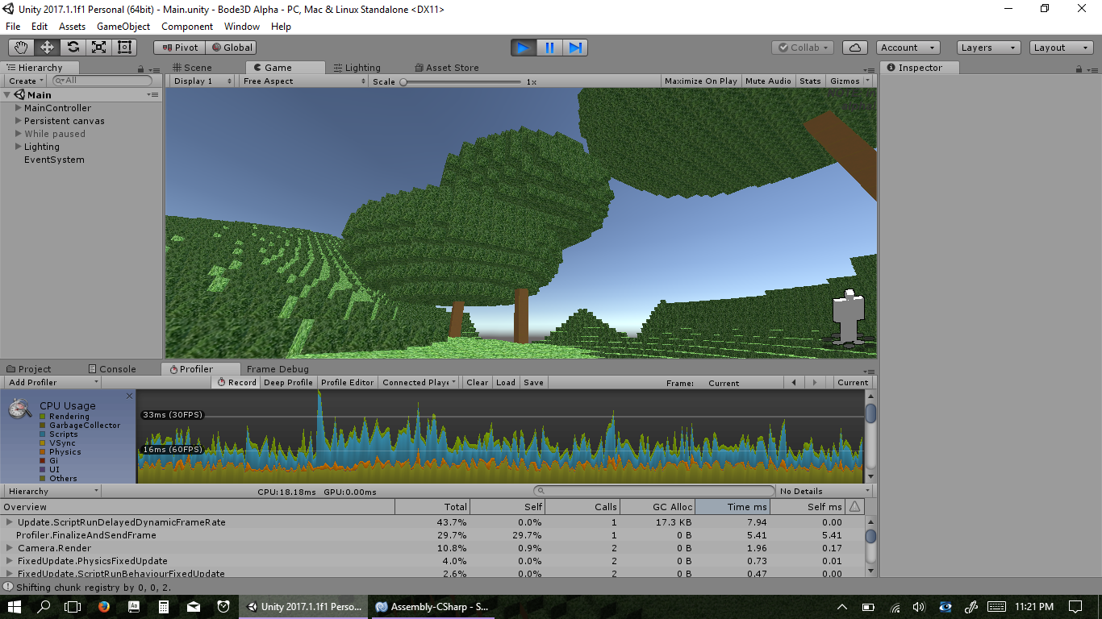Click the Step frame button
Screen dimensions: 1102x619
575,48
